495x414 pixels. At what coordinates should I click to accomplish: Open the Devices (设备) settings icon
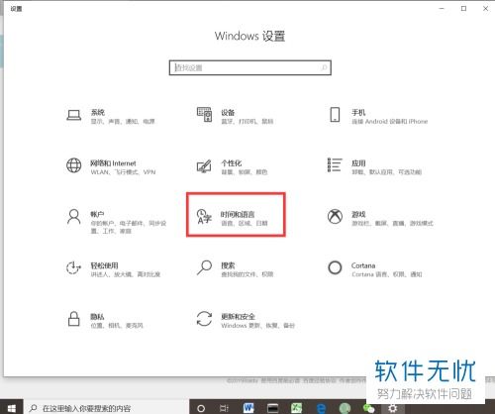[204, 115]
